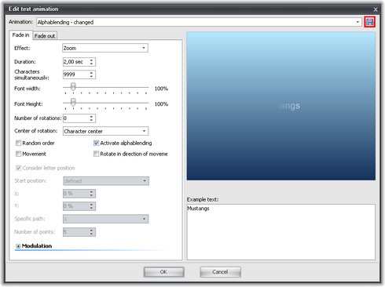Viewport: 385px width, 287px height.
Task: Click the Font width slider handle
Action: pos(73,86)
